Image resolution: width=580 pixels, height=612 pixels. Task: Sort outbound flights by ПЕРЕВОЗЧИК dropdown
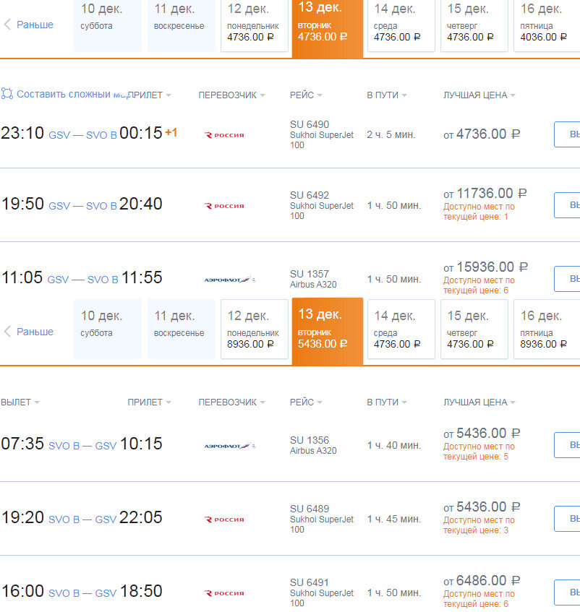pyautogui.click(x=231, y=95)
